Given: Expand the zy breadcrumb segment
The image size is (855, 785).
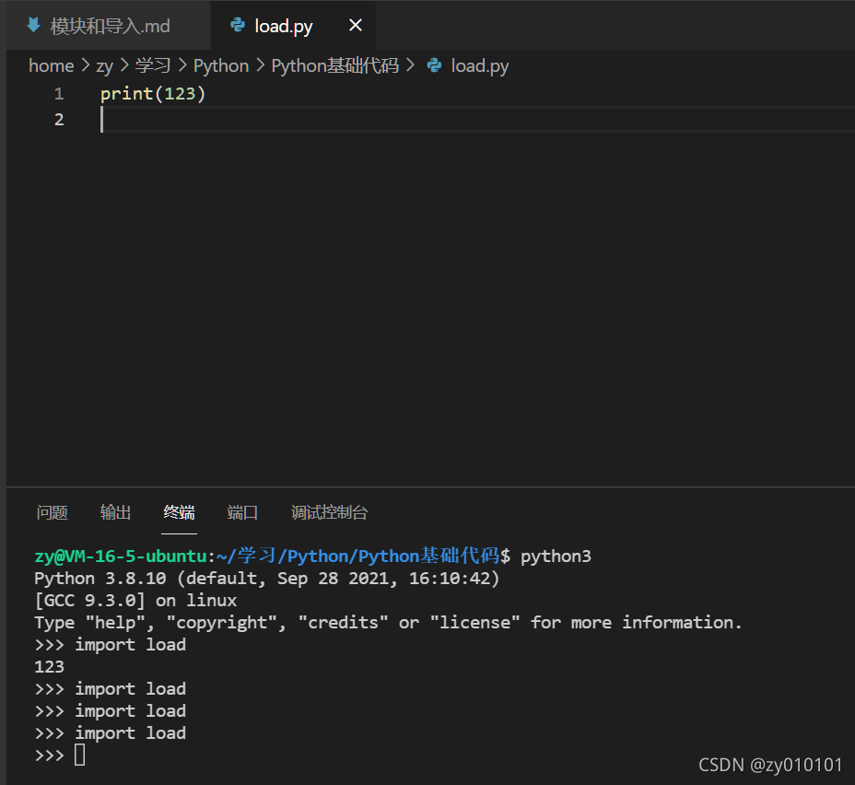Looking at the screenshot, I should click(104, 65).
